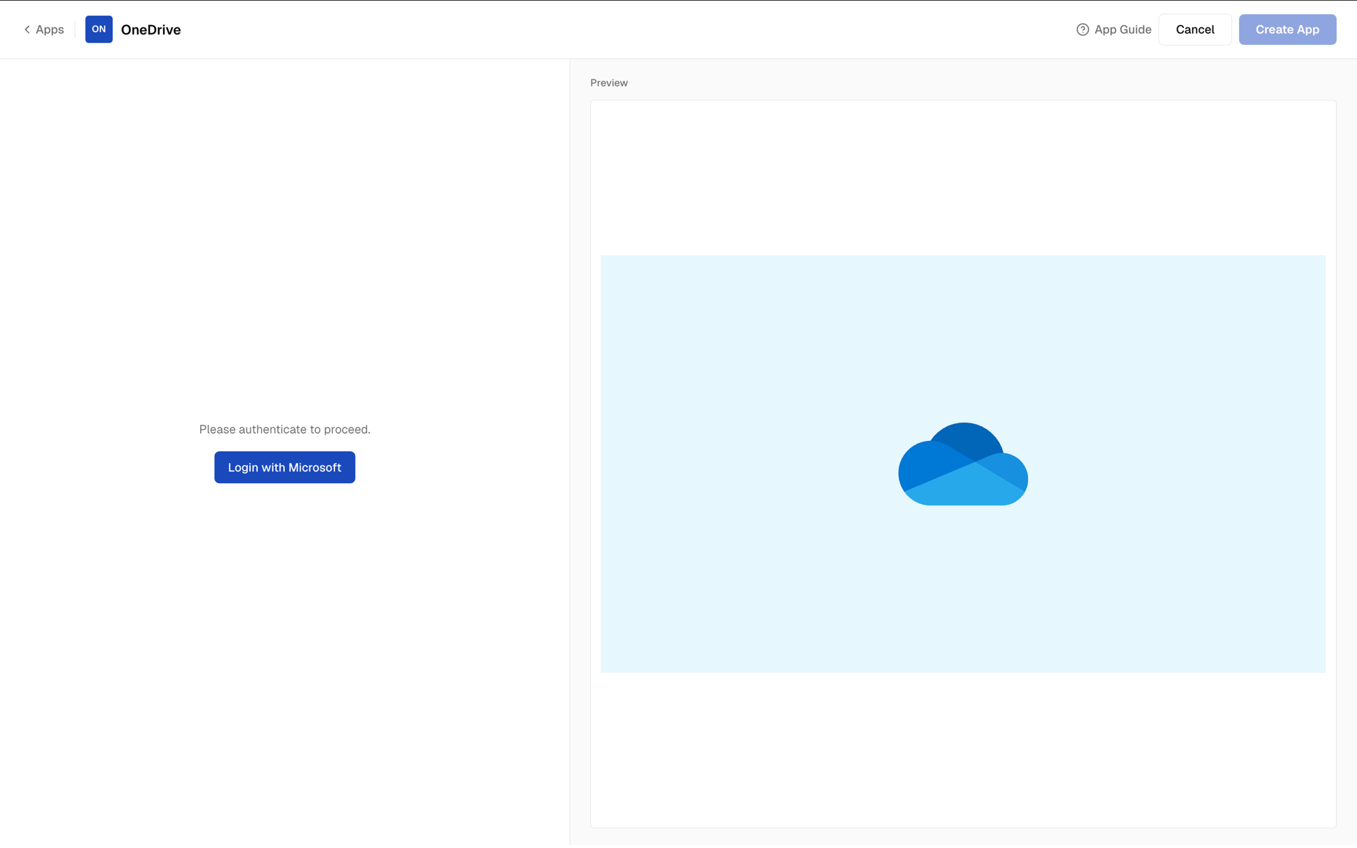The height and width of the screenshot is (848, 1357).
Task: Click the Preview panel label
Action: coord(609,83)
